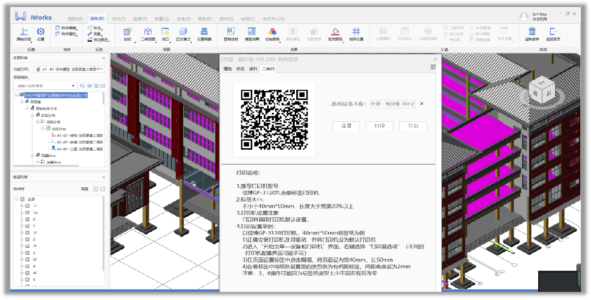Open the project search dropdown arrow

point(73,86)
